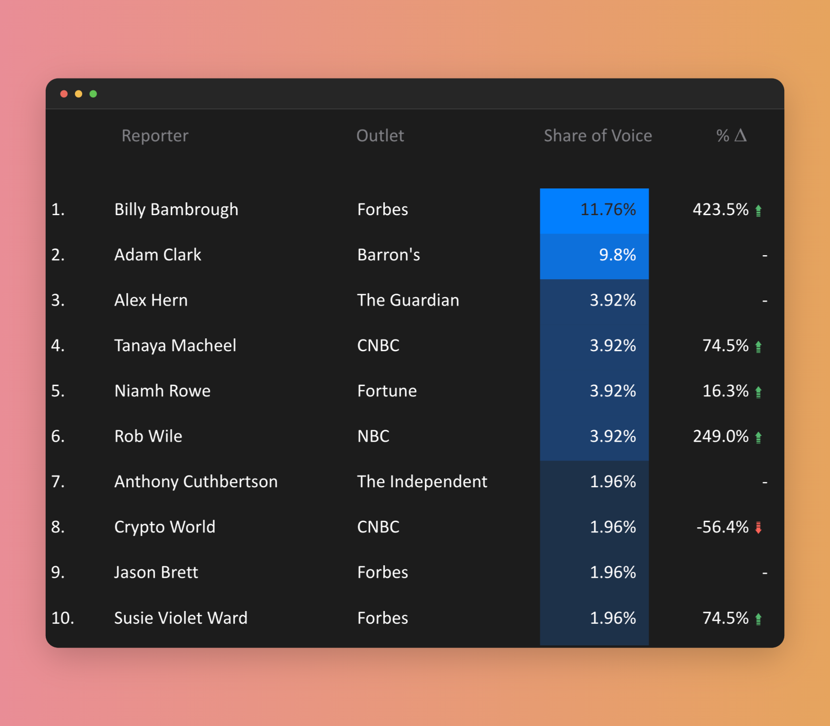This screenshot has height=726, width=830.
Task: Sort by the Reporter column header
Action: (x=155, y=136)
